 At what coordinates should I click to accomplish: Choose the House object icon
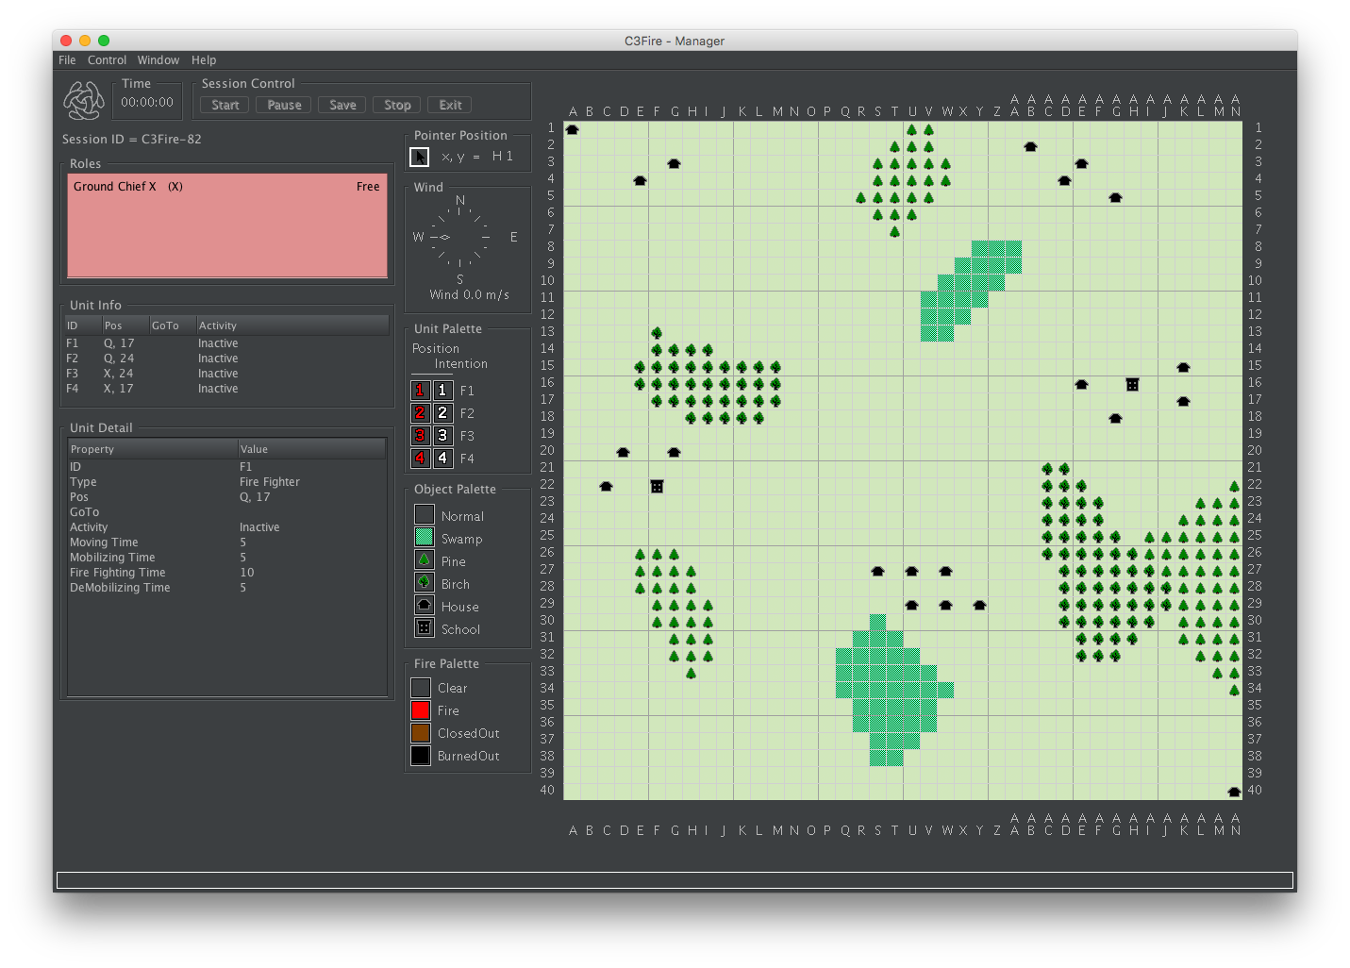pyautogui.click(x=425, y=606)
